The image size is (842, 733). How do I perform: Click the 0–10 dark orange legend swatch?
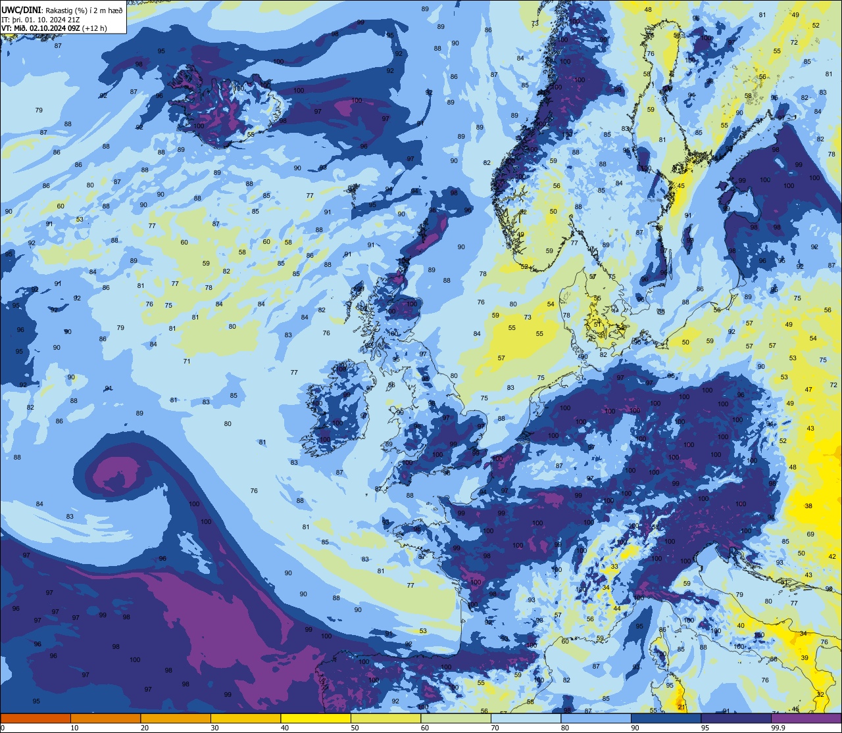[36, 718]
